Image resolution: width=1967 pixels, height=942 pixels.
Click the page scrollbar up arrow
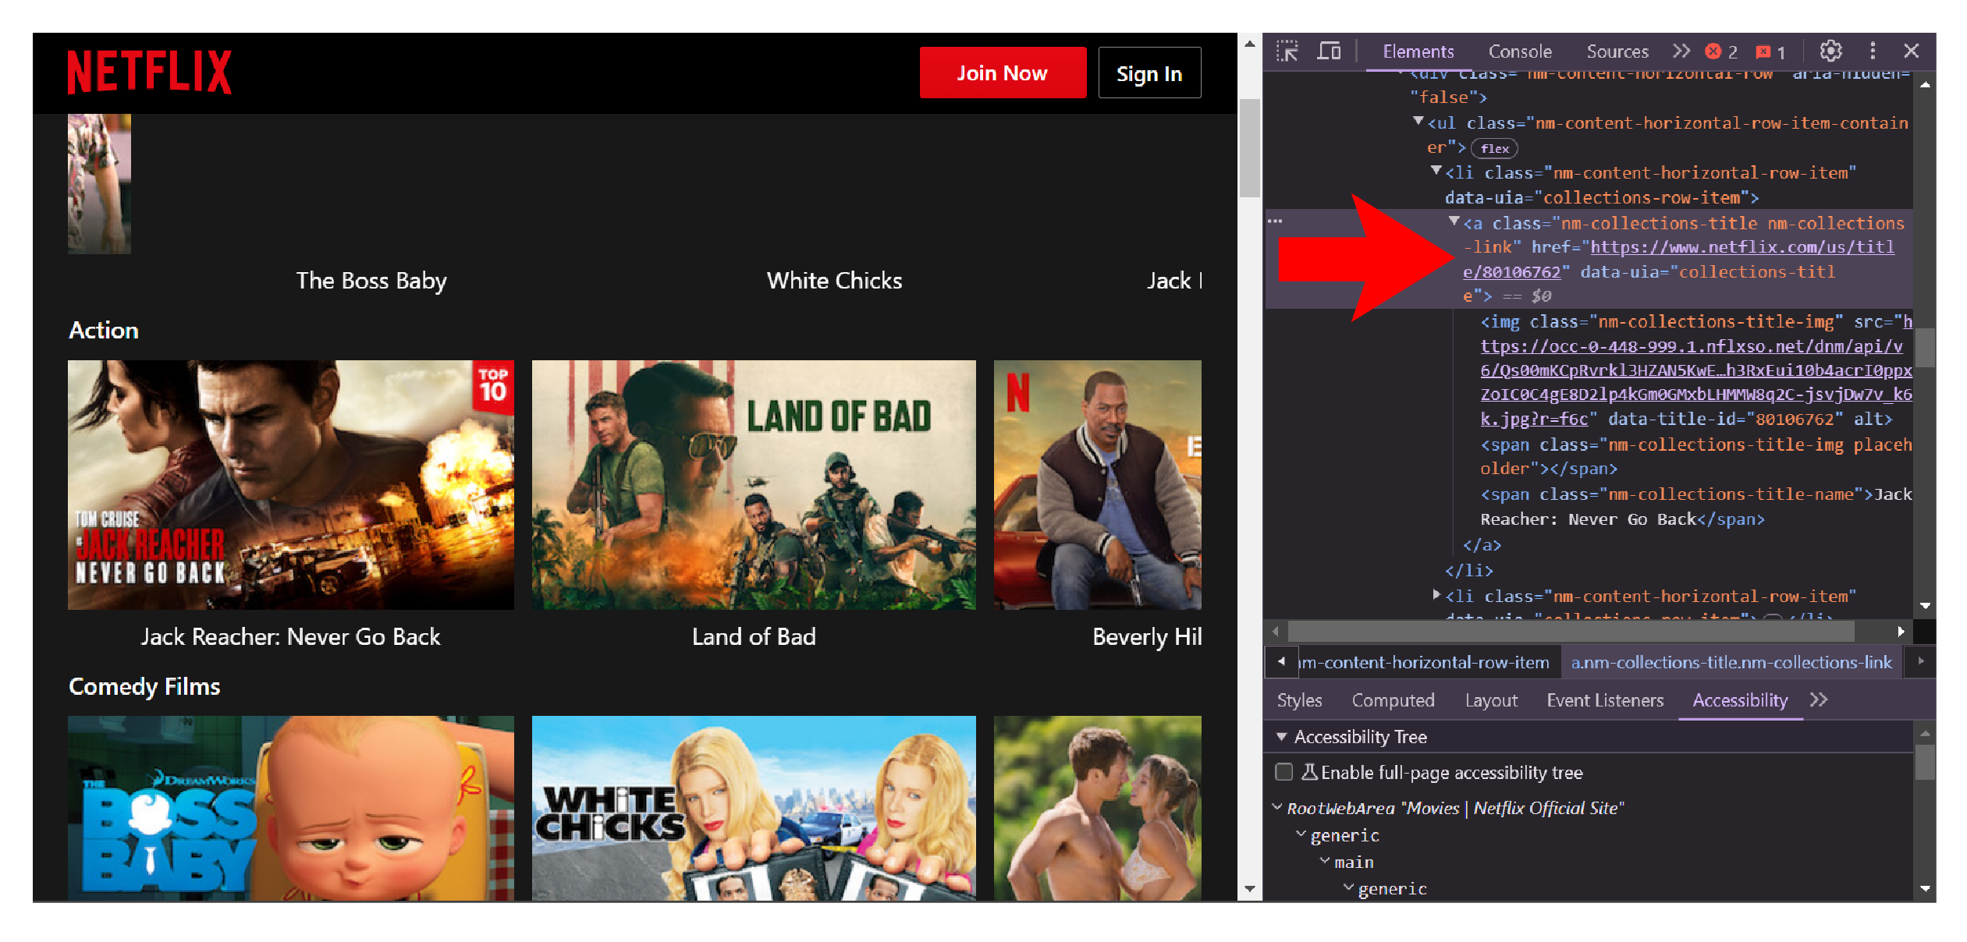(x=1249, y=44)
